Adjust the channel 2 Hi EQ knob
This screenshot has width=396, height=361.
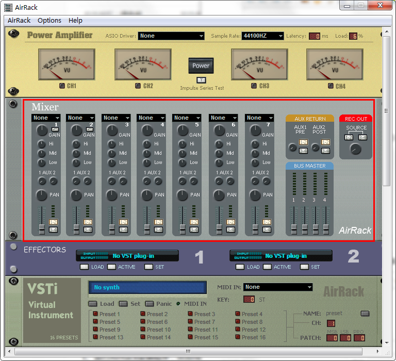pos(77,144)
